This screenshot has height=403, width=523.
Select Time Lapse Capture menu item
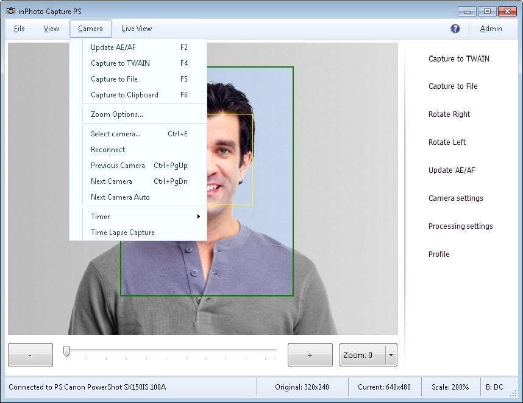pos(123,233)
